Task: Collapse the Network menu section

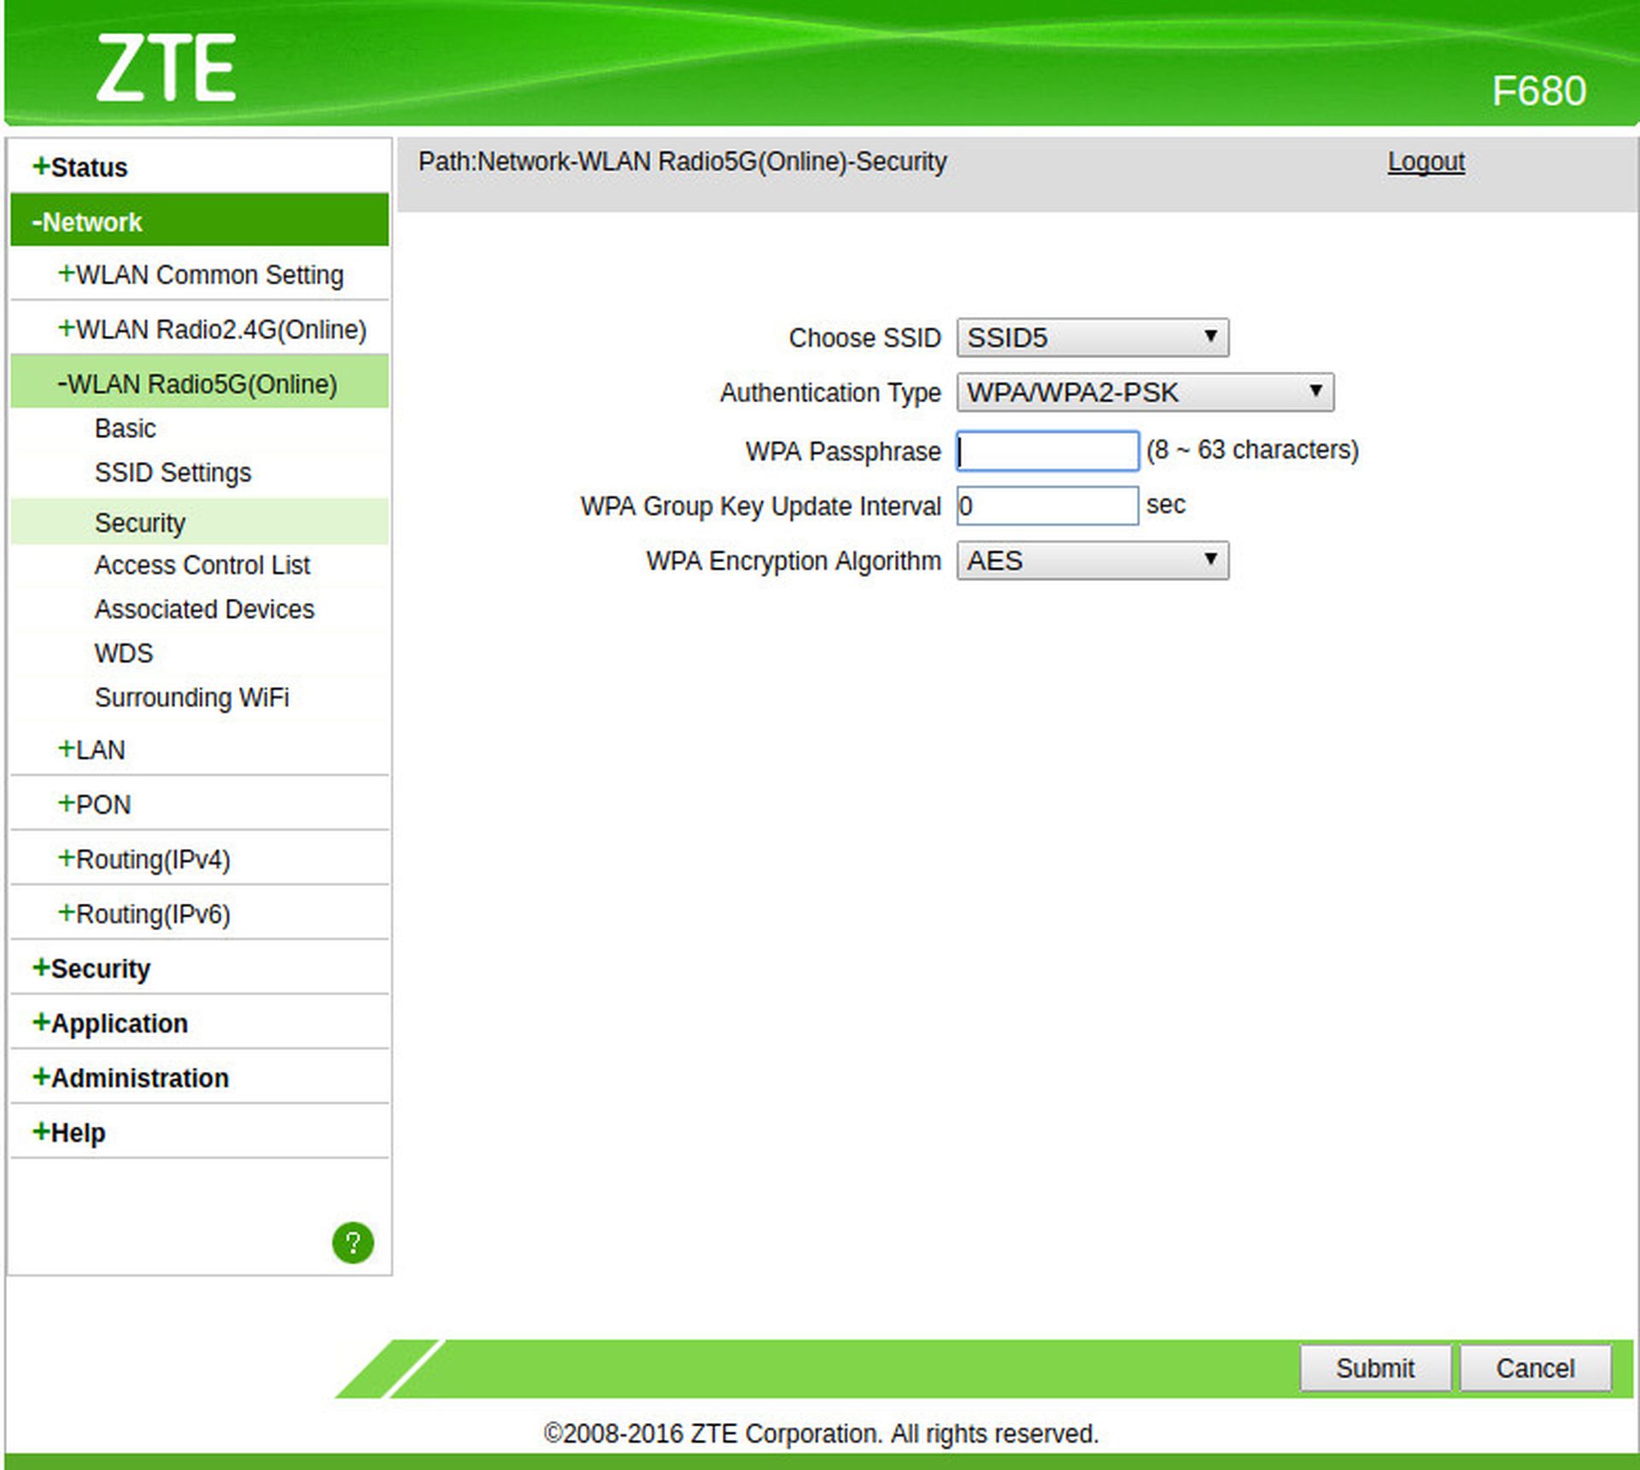Action: (x=87, y=222)
